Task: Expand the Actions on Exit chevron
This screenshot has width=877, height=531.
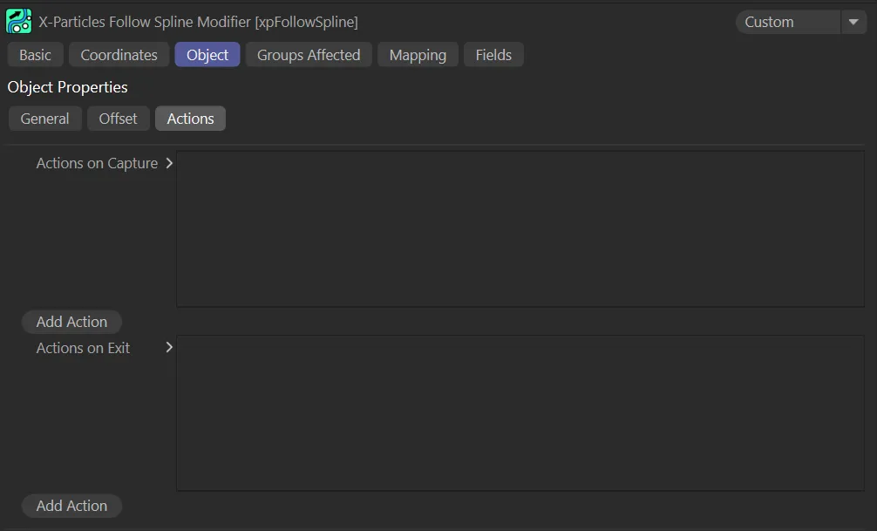Action: (x=169, y=347)
